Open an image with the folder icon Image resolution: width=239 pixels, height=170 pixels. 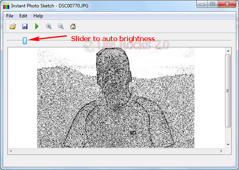click(x=13, y=26)
